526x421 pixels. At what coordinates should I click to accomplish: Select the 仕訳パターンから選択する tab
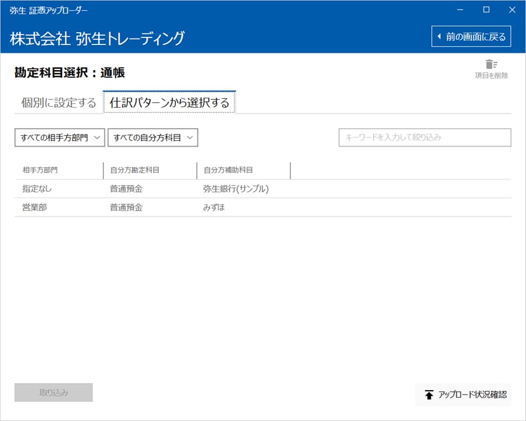click(x=169, y=102)
